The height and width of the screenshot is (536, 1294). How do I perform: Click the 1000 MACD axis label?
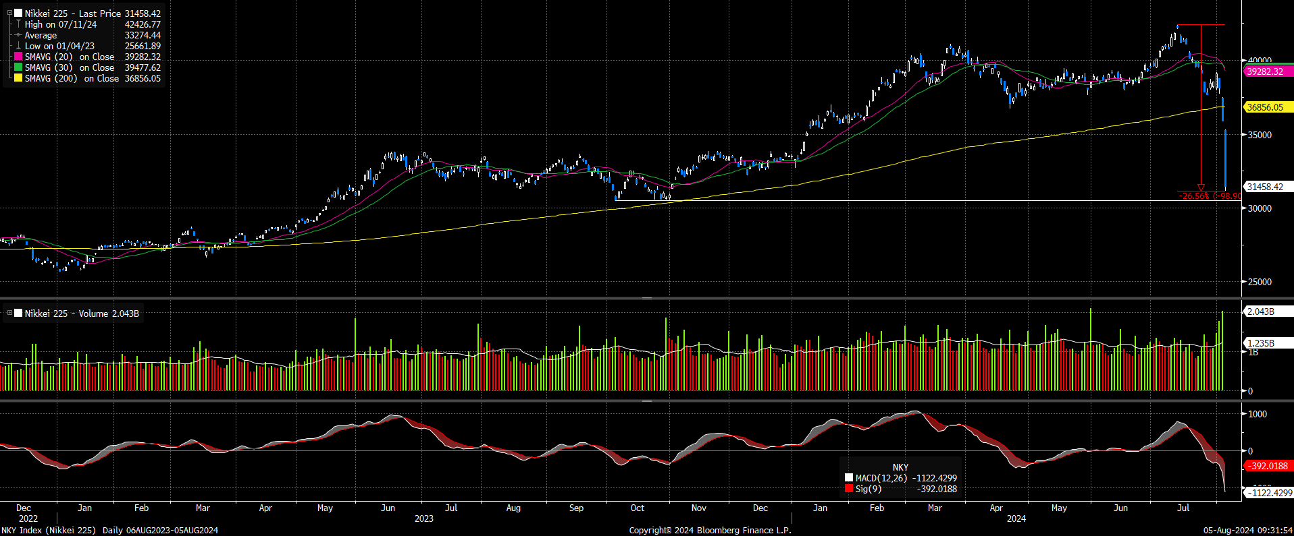(1258, 414)
